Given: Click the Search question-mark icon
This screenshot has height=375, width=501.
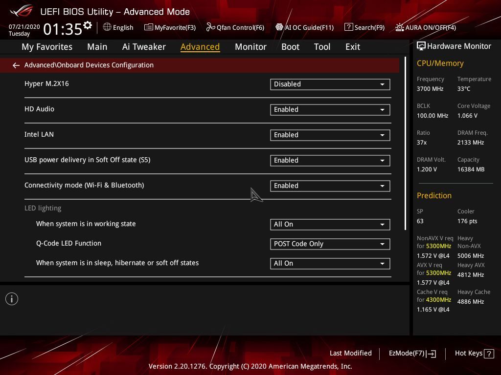Looking at the screenshot, I should 348,27.
